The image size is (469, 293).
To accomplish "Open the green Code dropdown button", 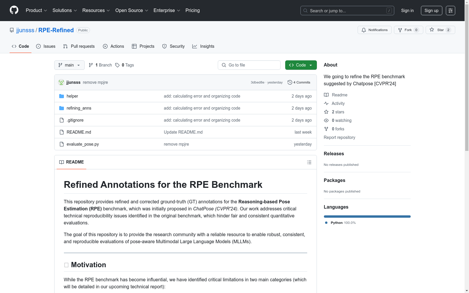I will click(x=301, y=65).
